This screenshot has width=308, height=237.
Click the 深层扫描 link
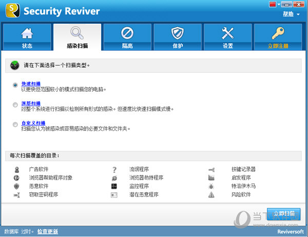point(31,104)
